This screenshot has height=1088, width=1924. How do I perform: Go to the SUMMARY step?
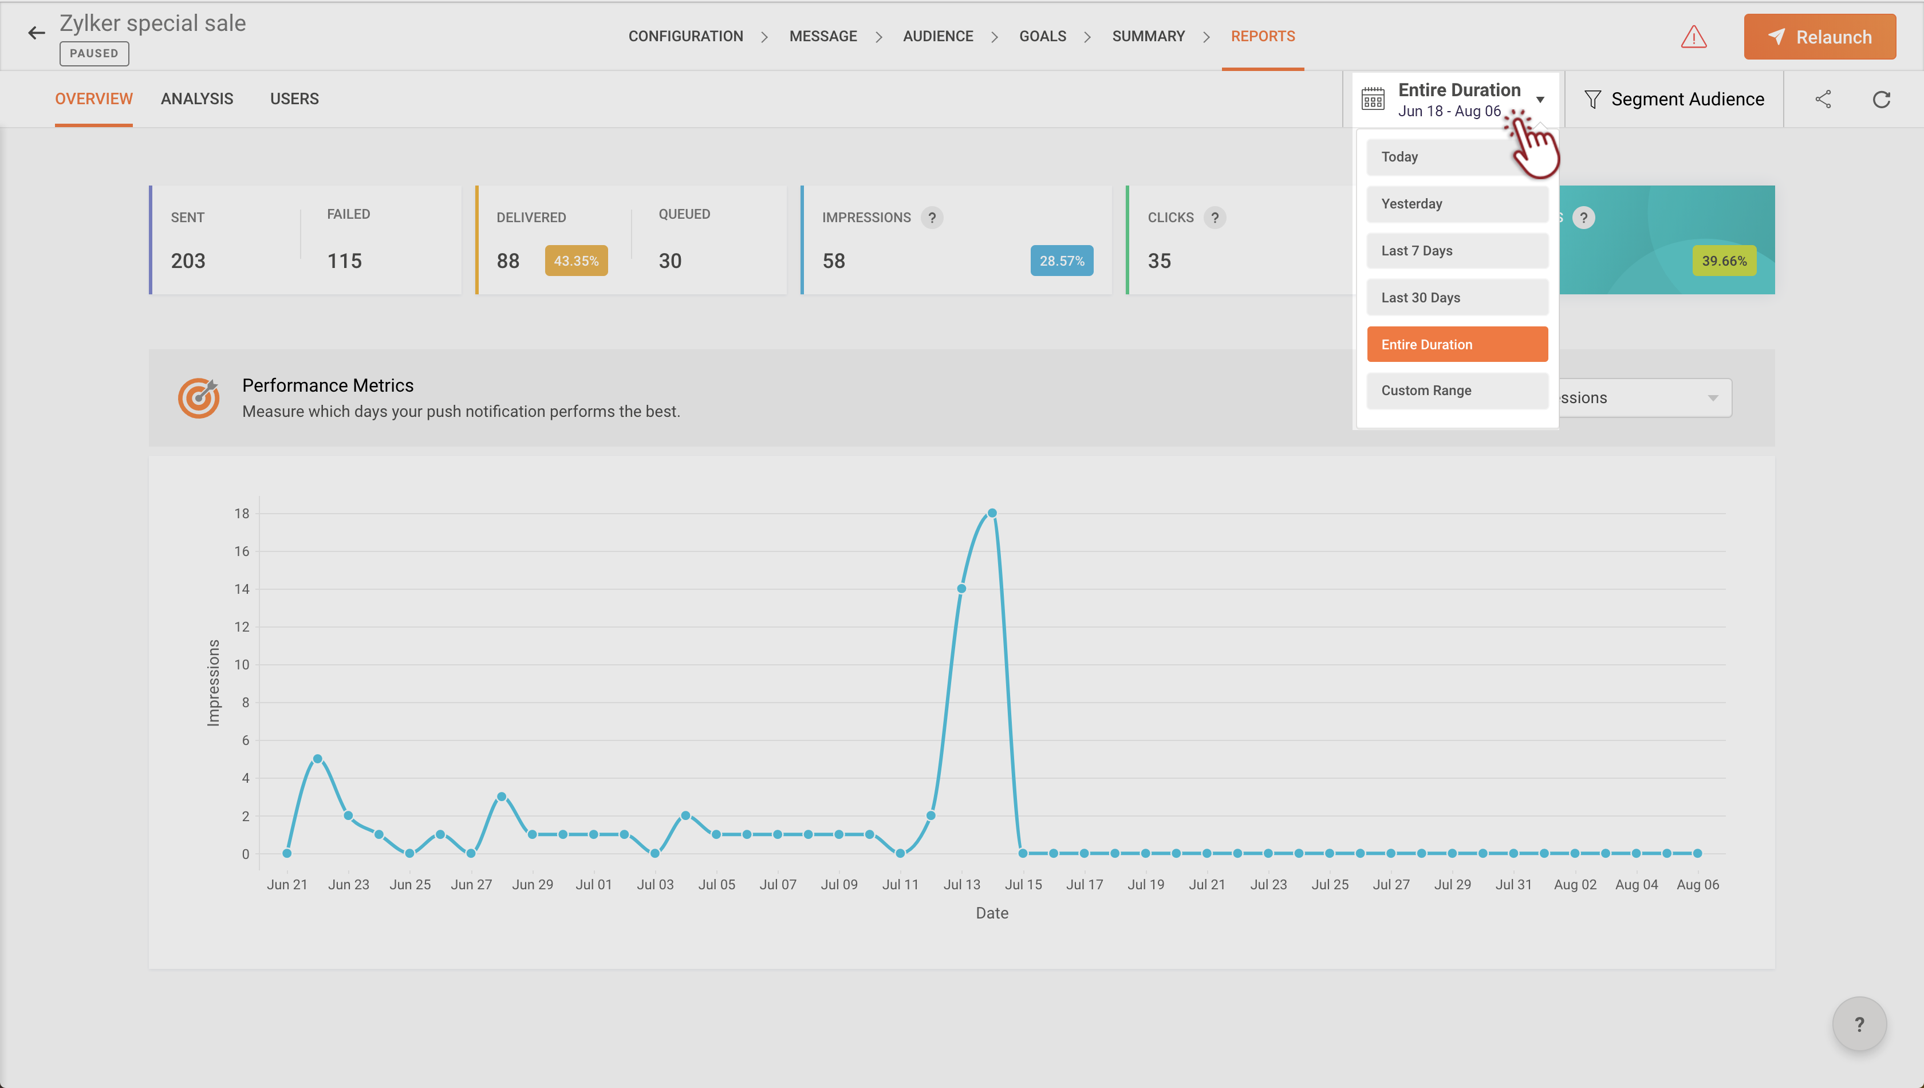click(1148, 36)
